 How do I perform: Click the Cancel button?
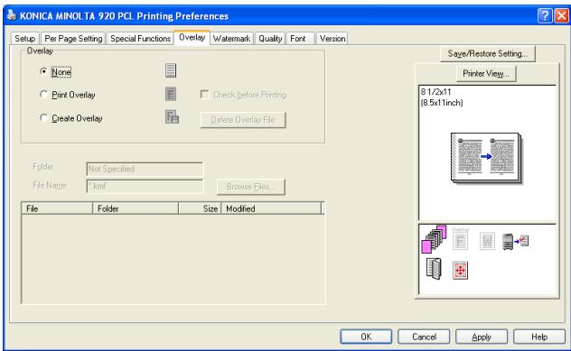424,337
